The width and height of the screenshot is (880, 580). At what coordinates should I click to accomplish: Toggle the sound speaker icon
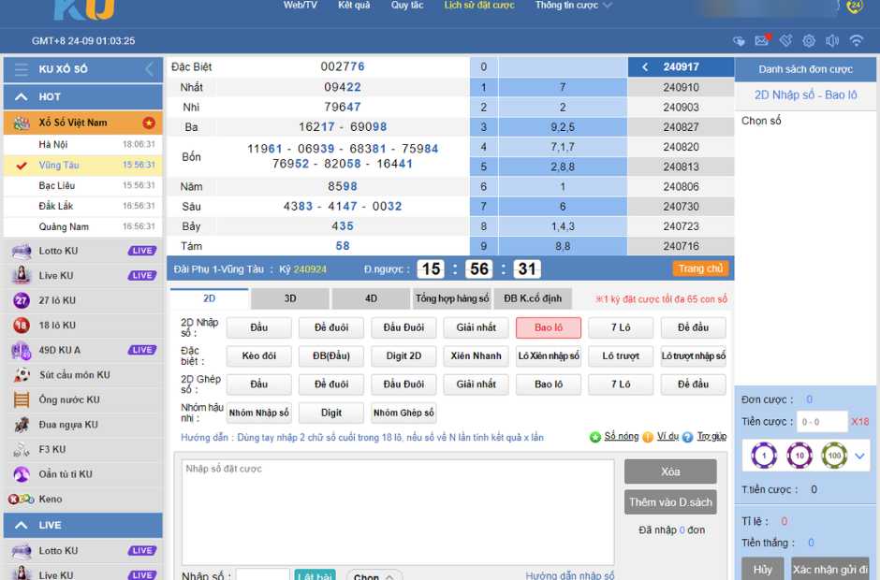pyautogui.click(x=832, y=40)
